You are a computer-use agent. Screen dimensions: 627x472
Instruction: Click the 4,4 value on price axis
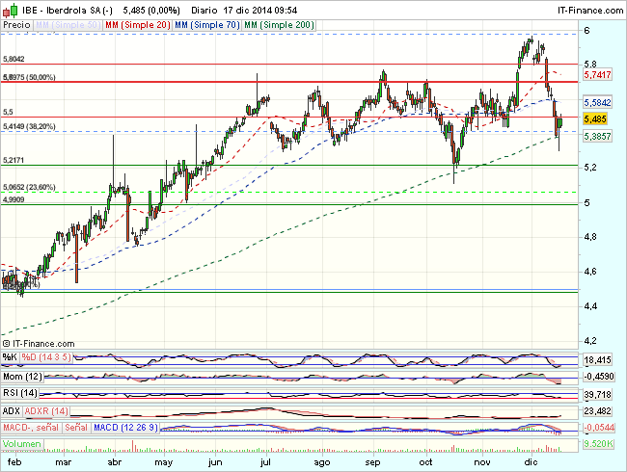[591, 306]
